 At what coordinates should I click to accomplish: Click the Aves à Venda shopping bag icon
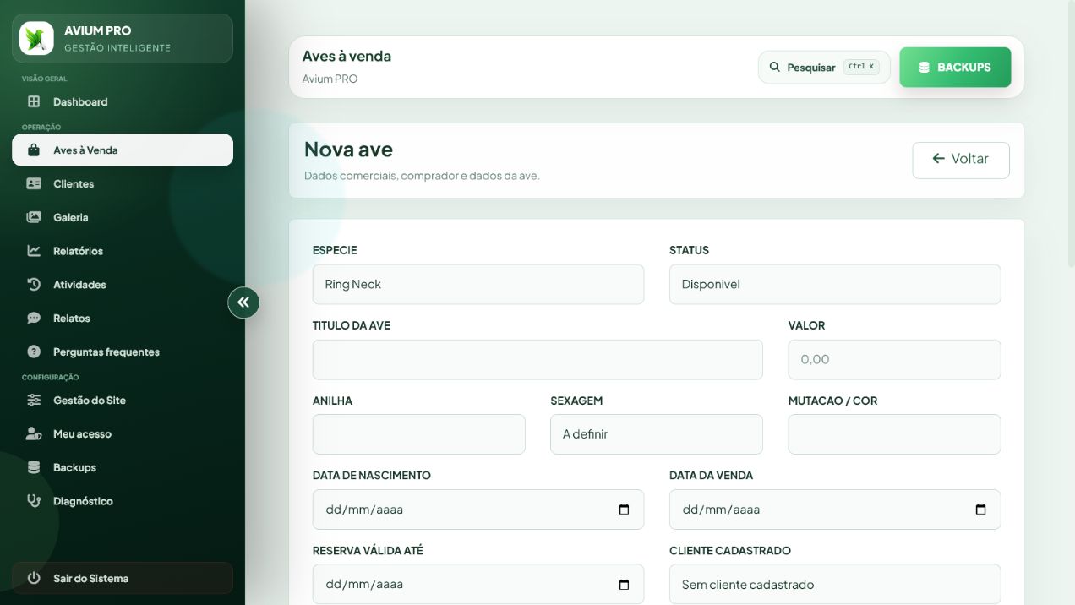[34, 150]
